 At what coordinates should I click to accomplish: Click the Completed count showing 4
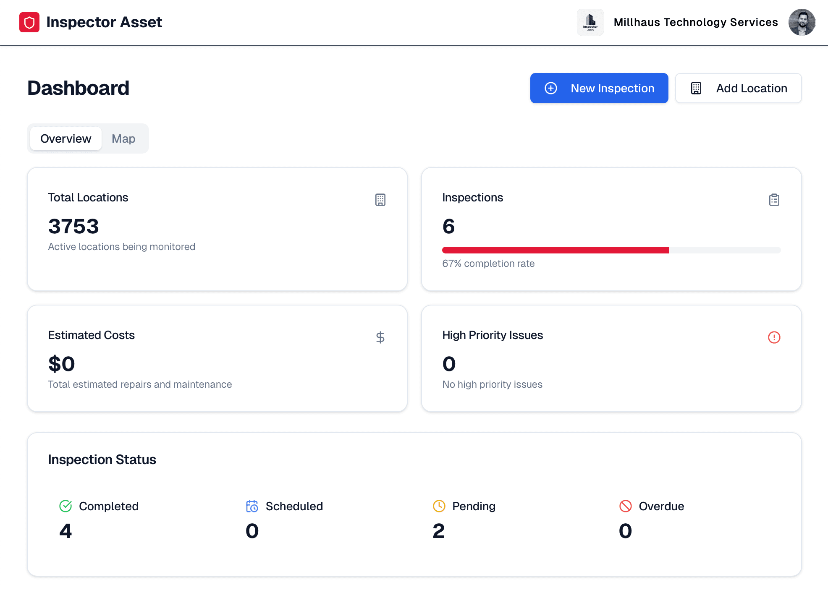[x=66, y=531]
